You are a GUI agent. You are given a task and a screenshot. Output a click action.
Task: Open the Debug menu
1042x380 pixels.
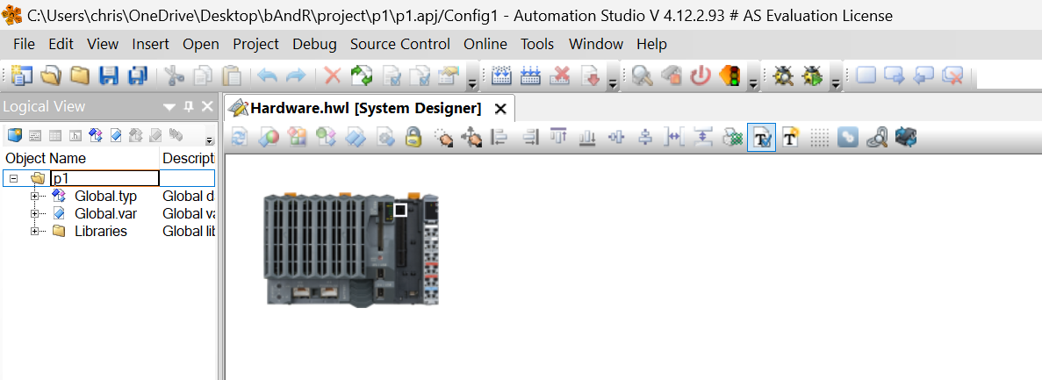pos(314,45)
